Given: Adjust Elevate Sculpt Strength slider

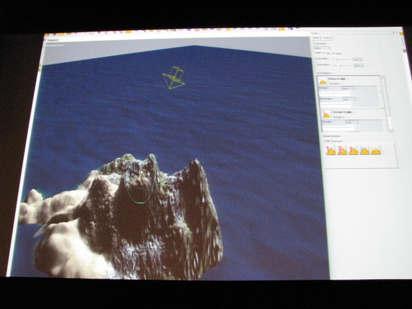Looking at the screenshot, I should coord(338,128).
